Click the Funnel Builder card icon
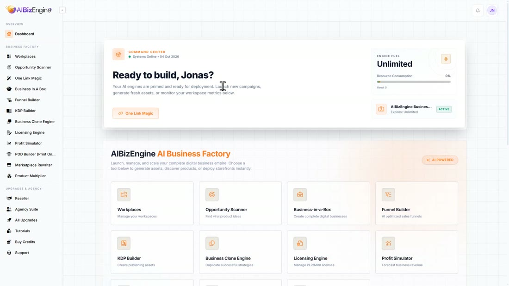This screenshot has width=509, height=286. (388, 194)
